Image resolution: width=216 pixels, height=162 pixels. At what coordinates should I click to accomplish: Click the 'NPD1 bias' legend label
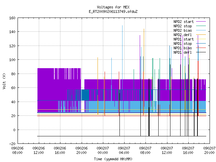pyautogui.click(x=183, y=48)
